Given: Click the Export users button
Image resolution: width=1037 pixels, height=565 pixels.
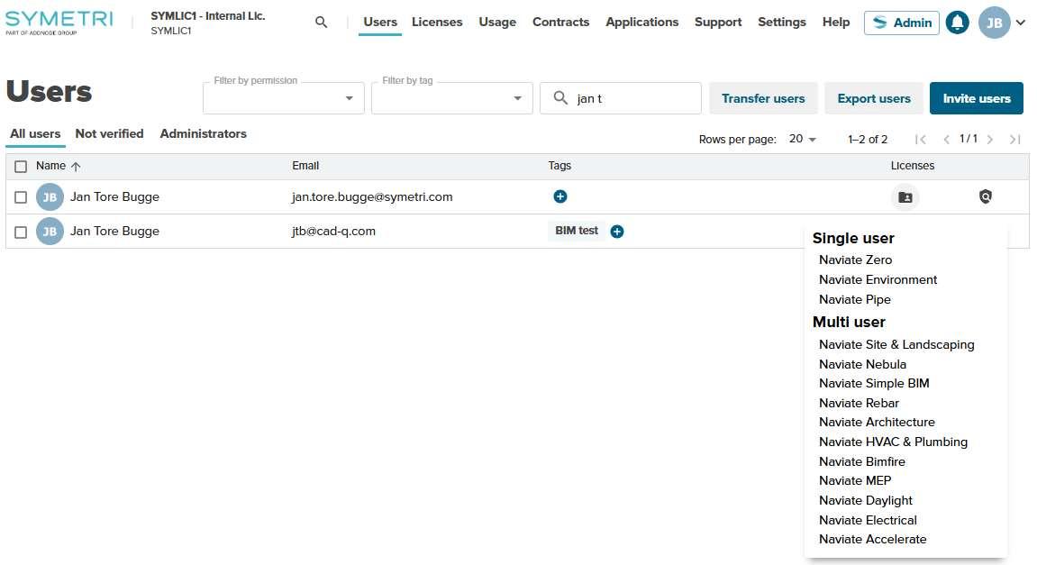Looking at the screenshot, I should pos(874,98).
